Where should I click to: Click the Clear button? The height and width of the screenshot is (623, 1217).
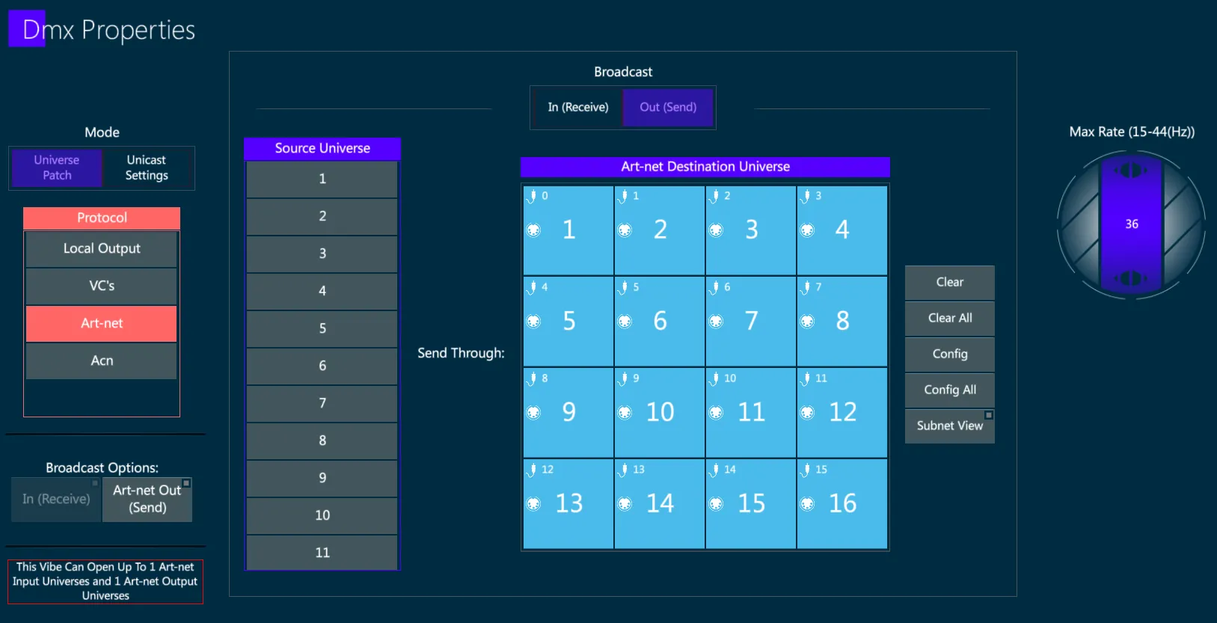coord(950,283)
